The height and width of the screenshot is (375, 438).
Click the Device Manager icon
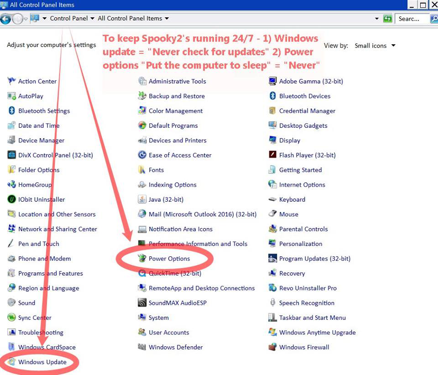pyautogui.click(x=11, y=140)
